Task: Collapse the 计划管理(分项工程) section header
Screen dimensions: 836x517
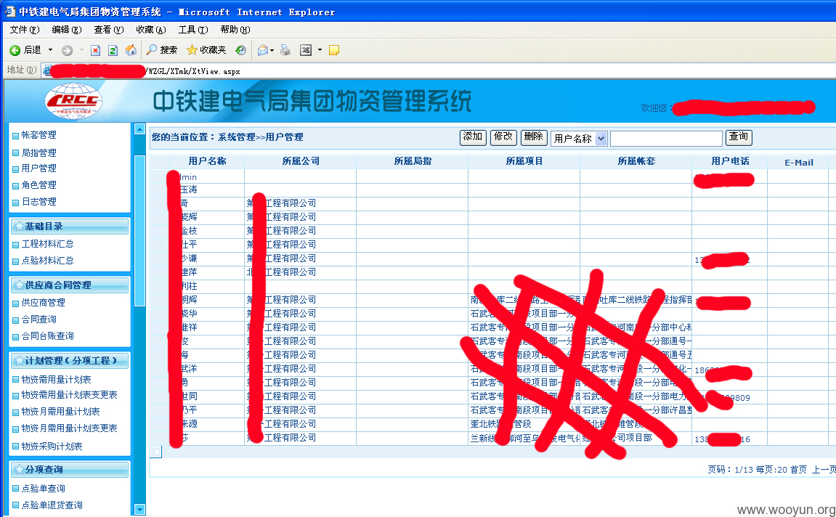Action: 69,361
